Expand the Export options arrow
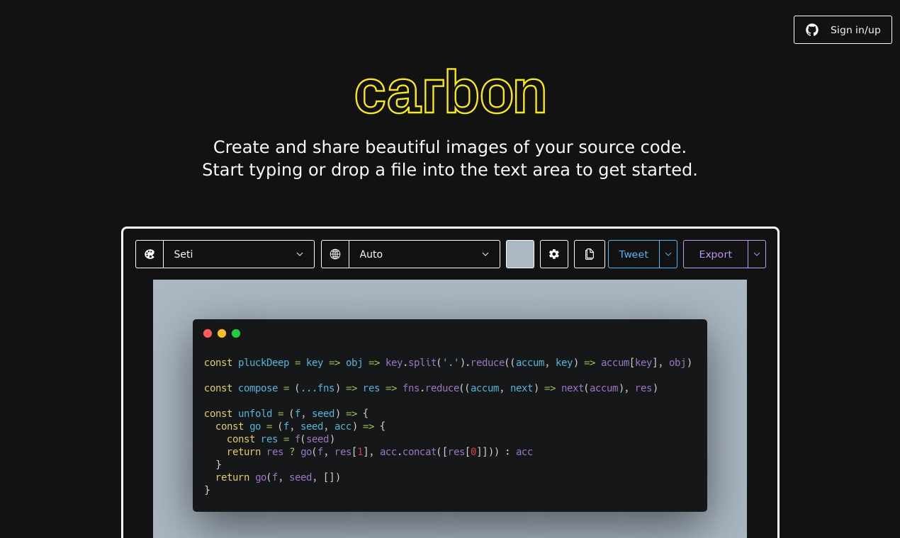 [x=757, y=254]
